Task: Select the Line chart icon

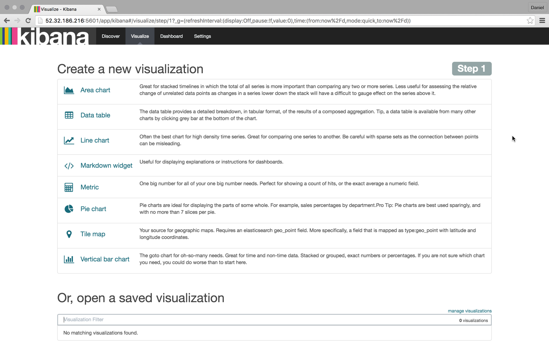Action: click(x=69, y=140)
